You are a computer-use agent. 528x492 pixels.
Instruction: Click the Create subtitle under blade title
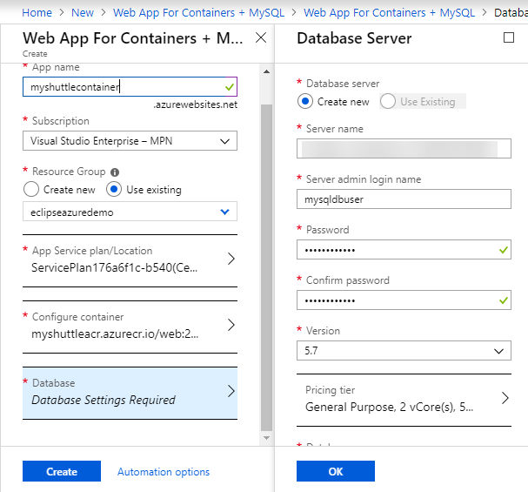(x=35, y=54)
